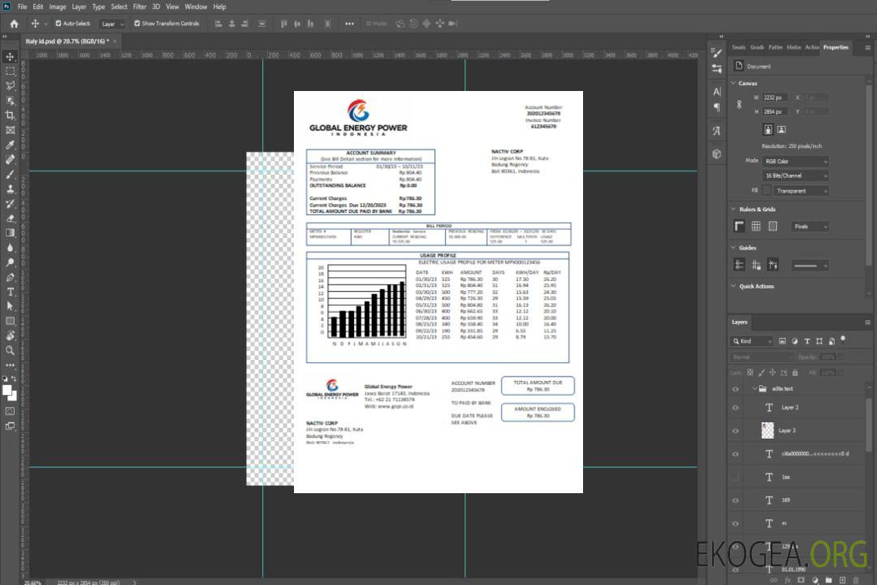877x585 pixels.
Task: Toggle the Auto-Select checkbox
Action: point(58,24)
